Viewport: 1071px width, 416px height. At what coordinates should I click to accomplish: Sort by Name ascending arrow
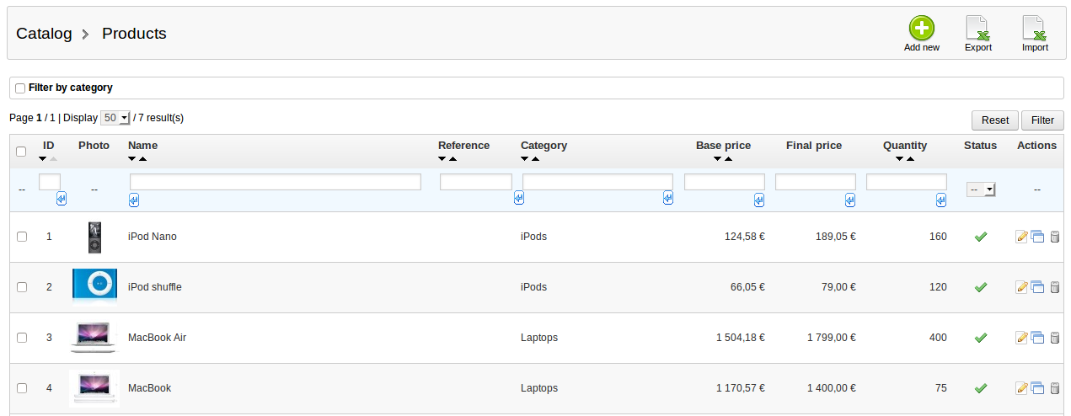click(x=142, y=159)
